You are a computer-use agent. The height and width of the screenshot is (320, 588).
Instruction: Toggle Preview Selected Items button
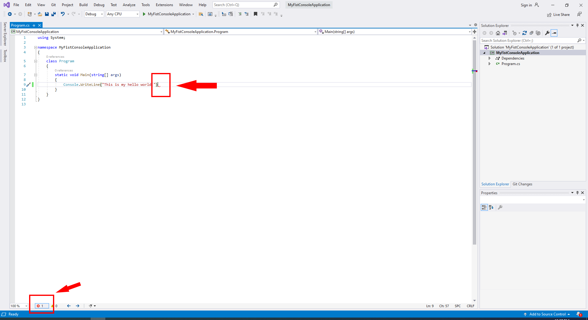554,33
